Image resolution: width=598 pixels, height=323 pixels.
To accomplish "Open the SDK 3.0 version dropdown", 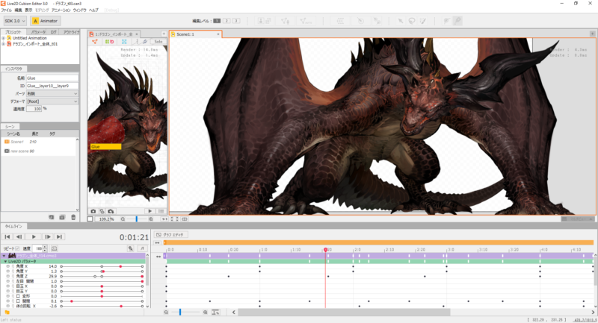I will click(x=15, y=21).
